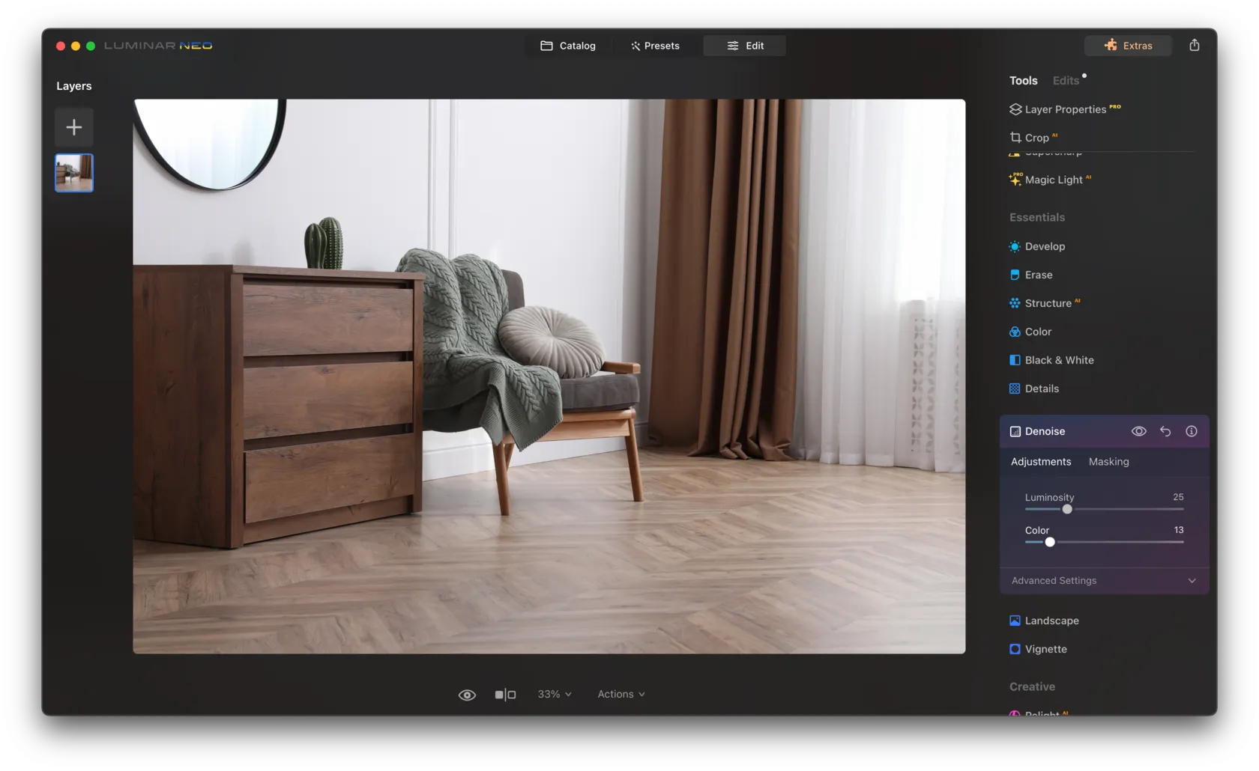Toggle Denoise effect visibility eye

click(1138, 431)
